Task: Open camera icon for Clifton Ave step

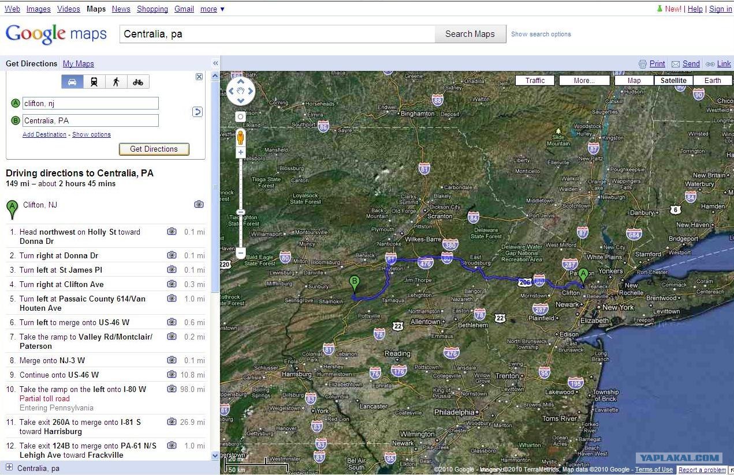Action: [172, 284]
